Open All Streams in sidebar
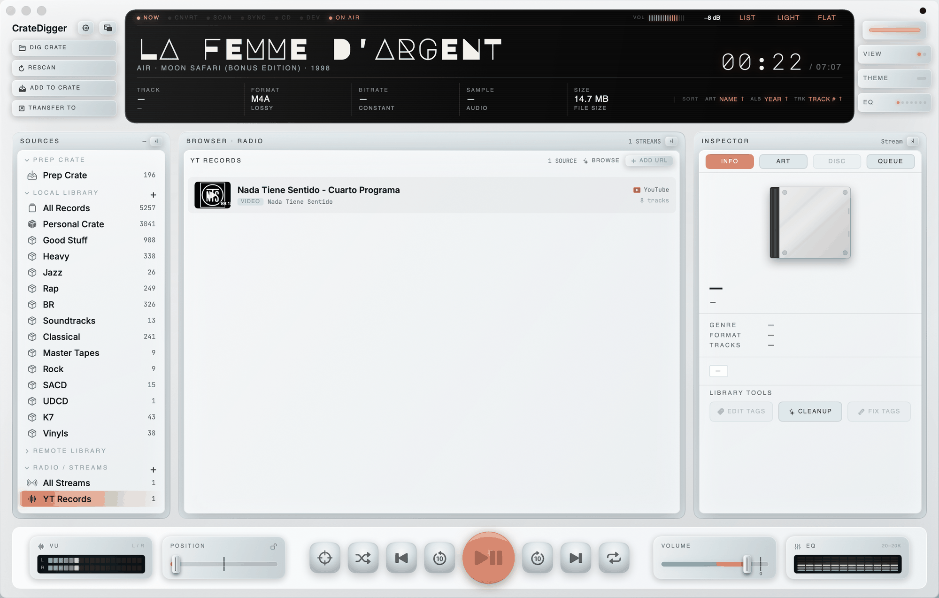 pos(91,483)
